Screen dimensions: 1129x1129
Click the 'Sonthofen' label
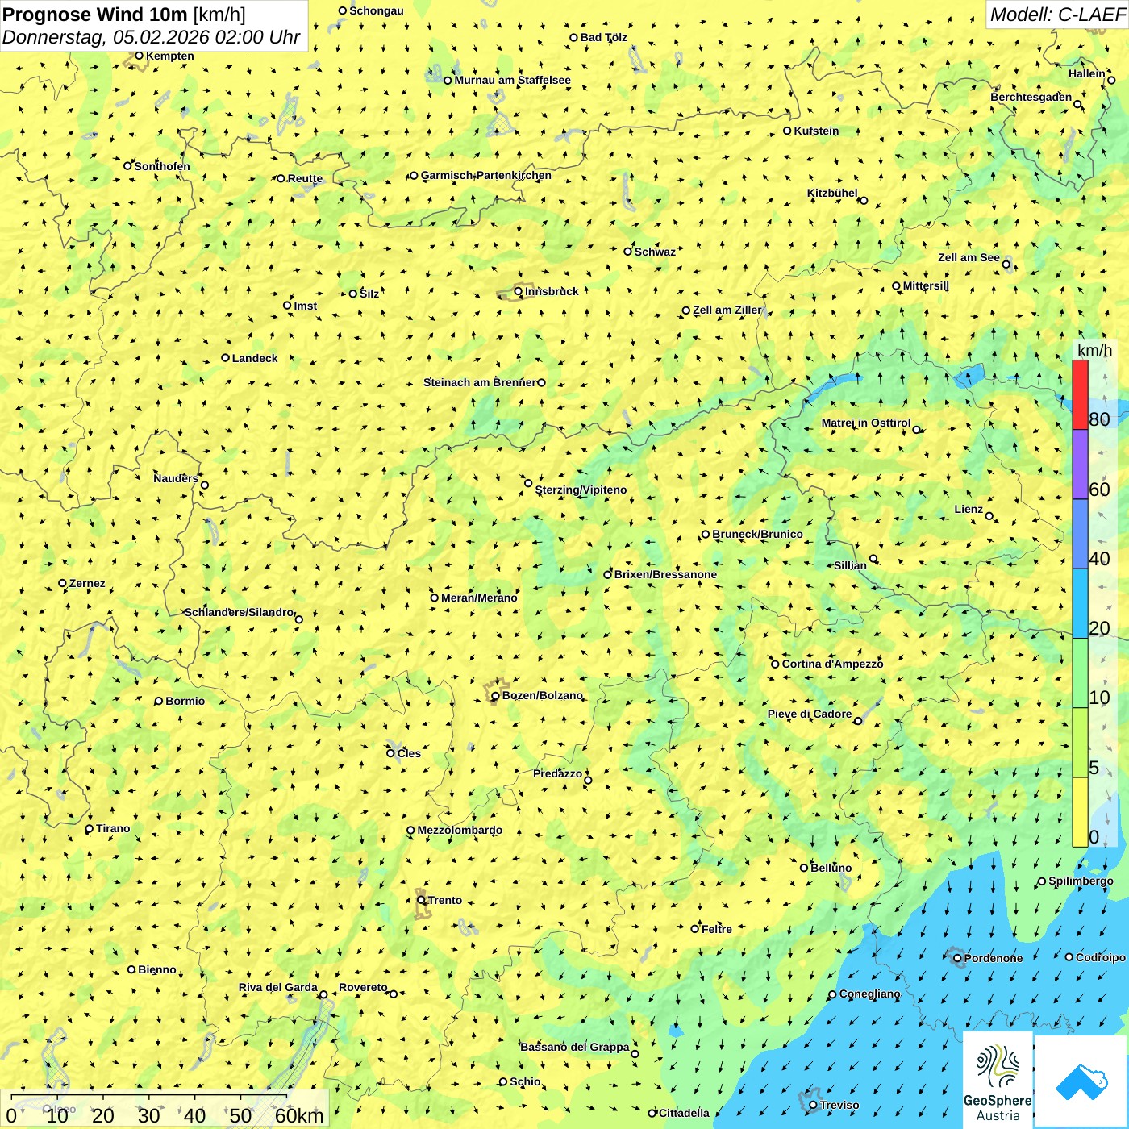(x=162, y=166)
